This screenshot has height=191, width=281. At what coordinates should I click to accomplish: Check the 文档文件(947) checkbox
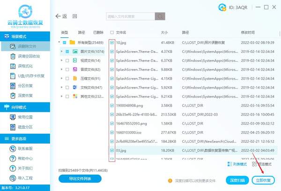67,88
